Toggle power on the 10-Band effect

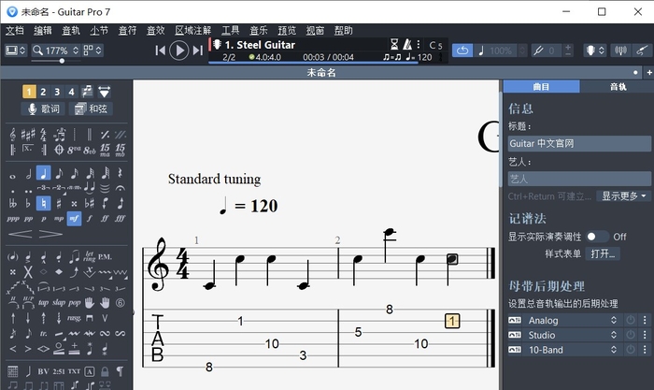tap(631, 349)
